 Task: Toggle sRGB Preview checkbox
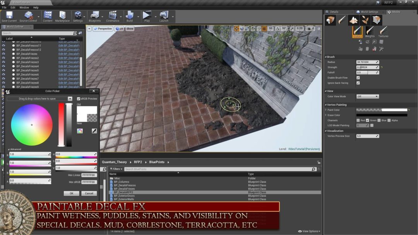pyautogui.click(x=78, y=99)
